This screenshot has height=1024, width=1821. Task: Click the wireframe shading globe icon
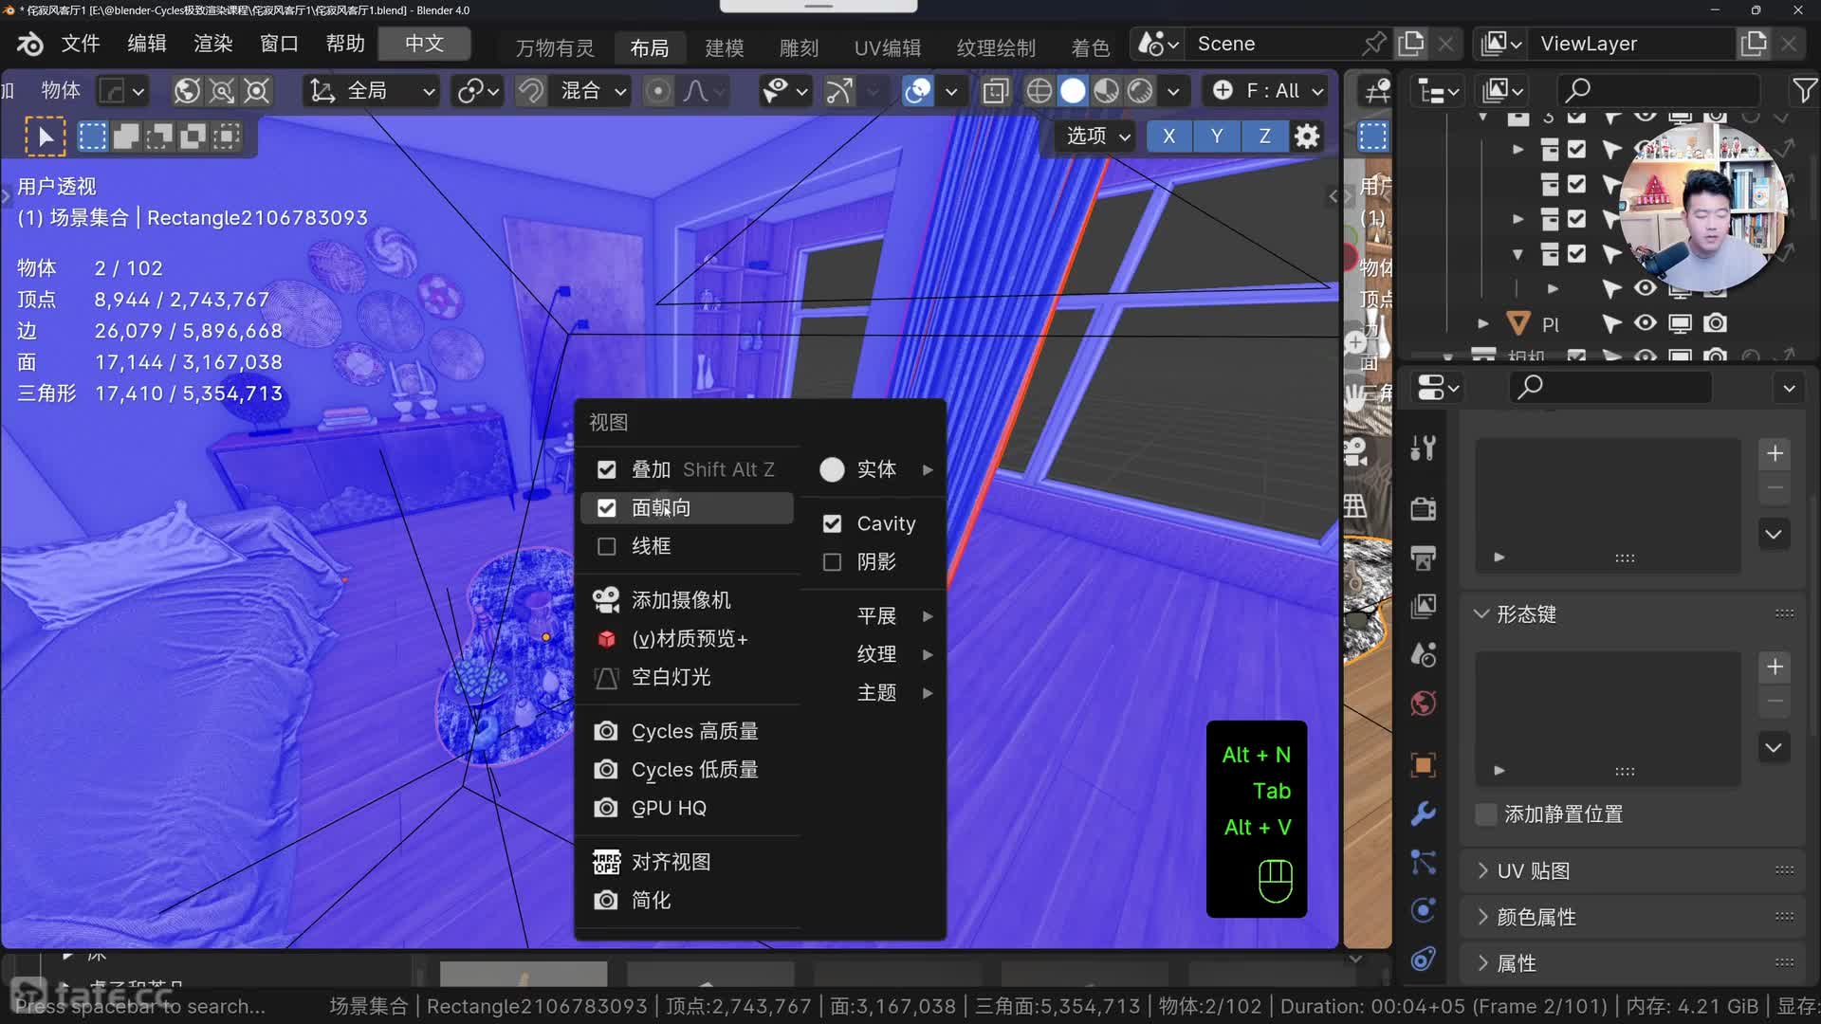[1039, 91]
